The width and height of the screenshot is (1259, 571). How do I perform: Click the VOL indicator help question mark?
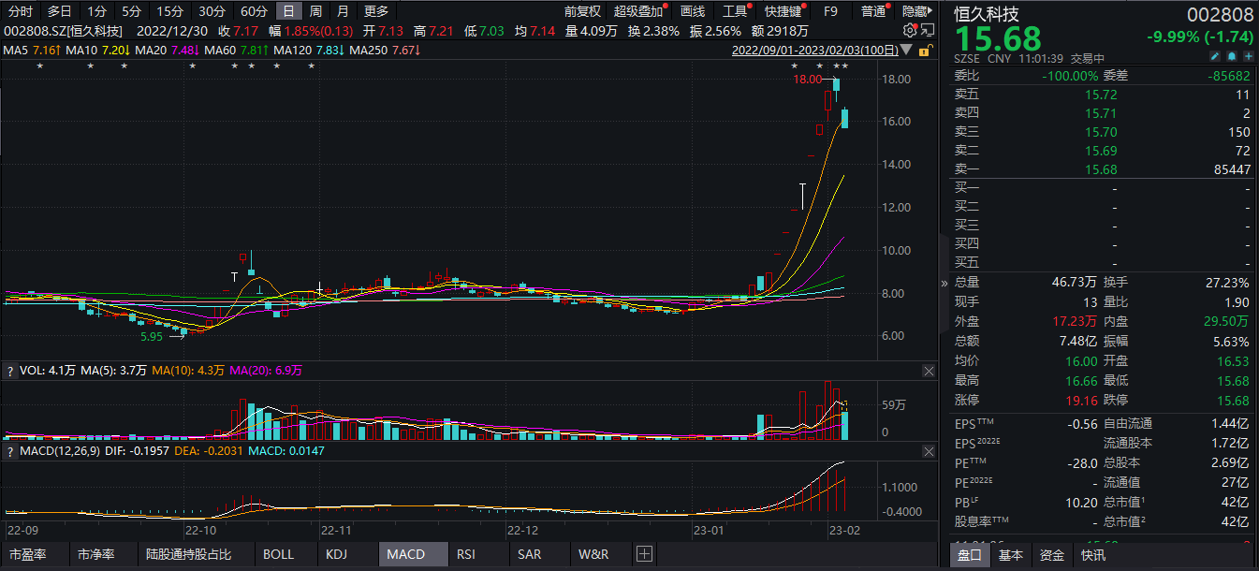click(10, 372)
